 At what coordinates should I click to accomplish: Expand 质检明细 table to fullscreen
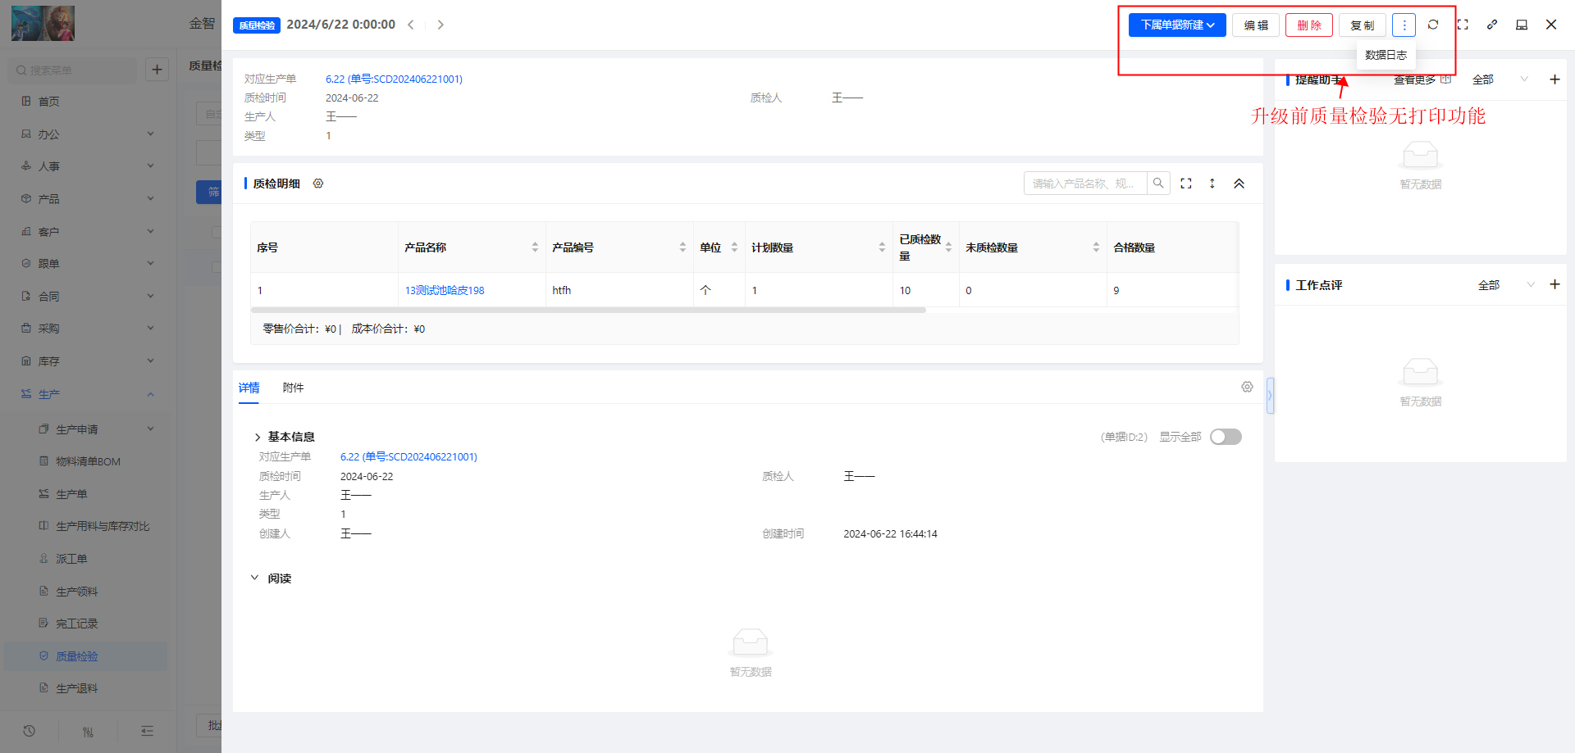1186,184
